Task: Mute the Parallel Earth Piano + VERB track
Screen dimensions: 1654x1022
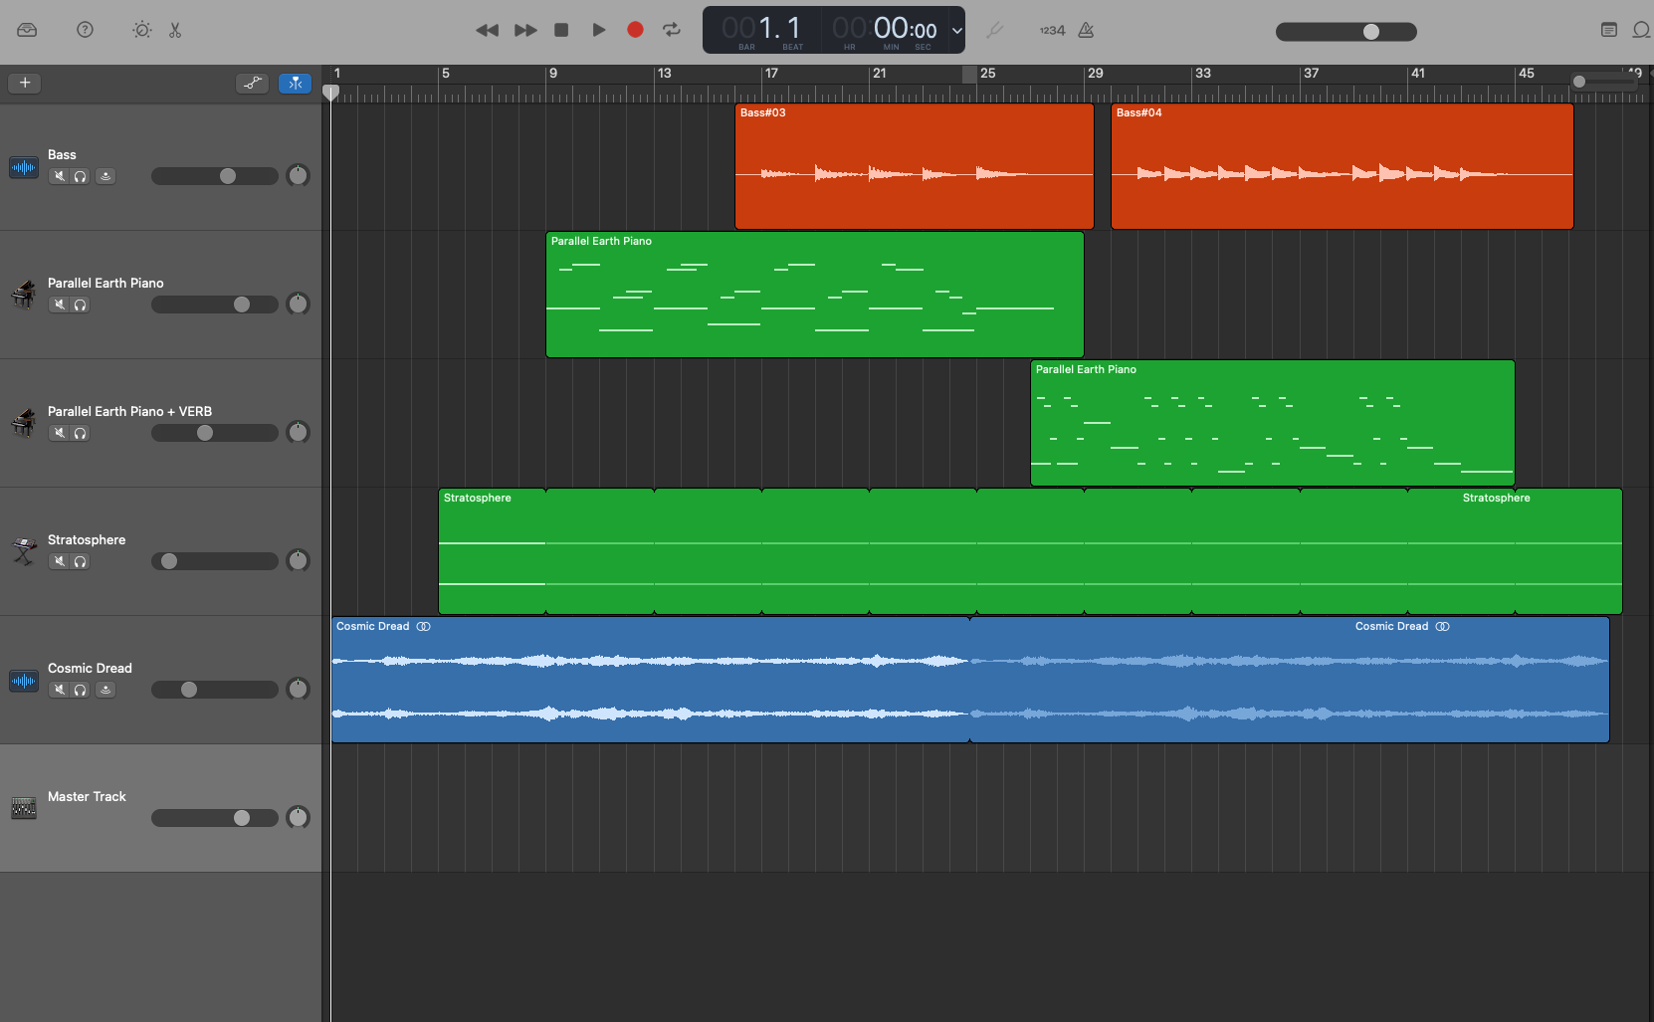Action: (59, 433)
